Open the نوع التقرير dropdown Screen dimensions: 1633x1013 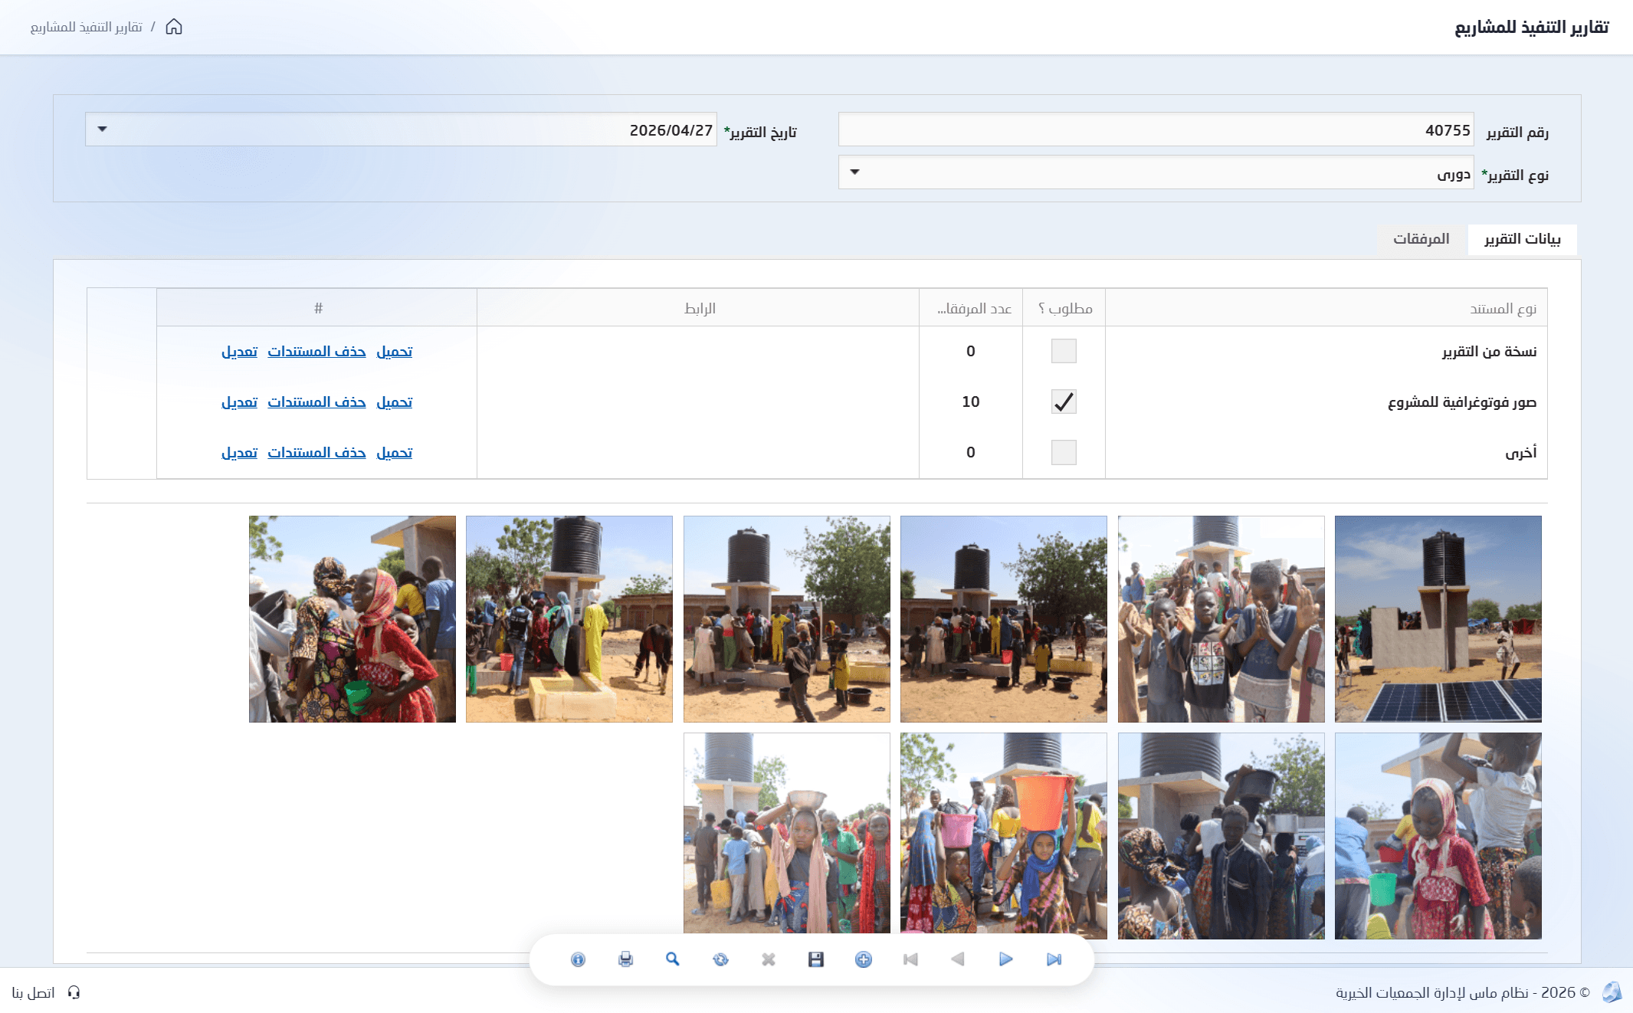855,172
